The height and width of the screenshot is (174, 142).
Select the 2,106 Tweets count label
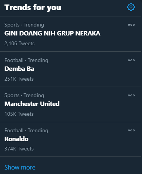click(x=19, y=44)
